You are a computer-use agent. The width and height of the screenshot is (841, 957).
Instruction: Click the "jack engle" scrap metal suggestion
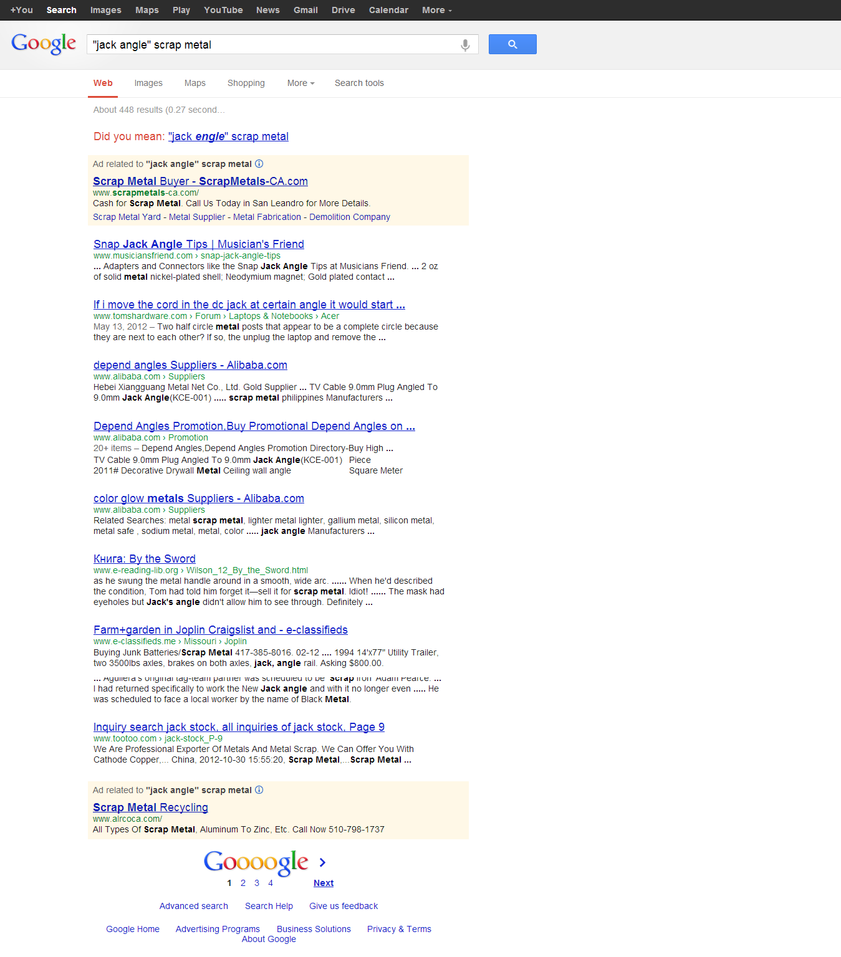pyautogui.click(x=228, y=136)
